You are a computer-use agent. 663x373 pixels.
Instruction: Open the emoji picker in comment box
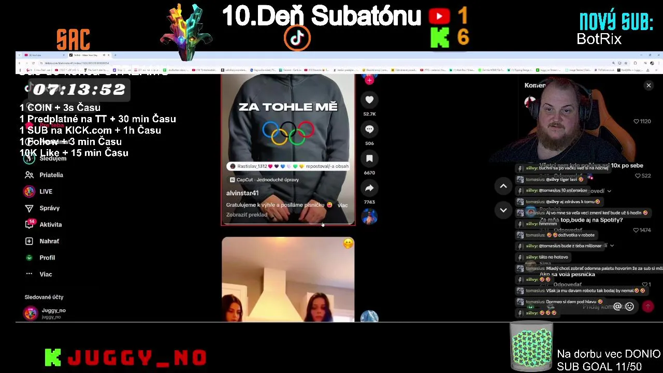pyautogui.click(x=629, y=307)
